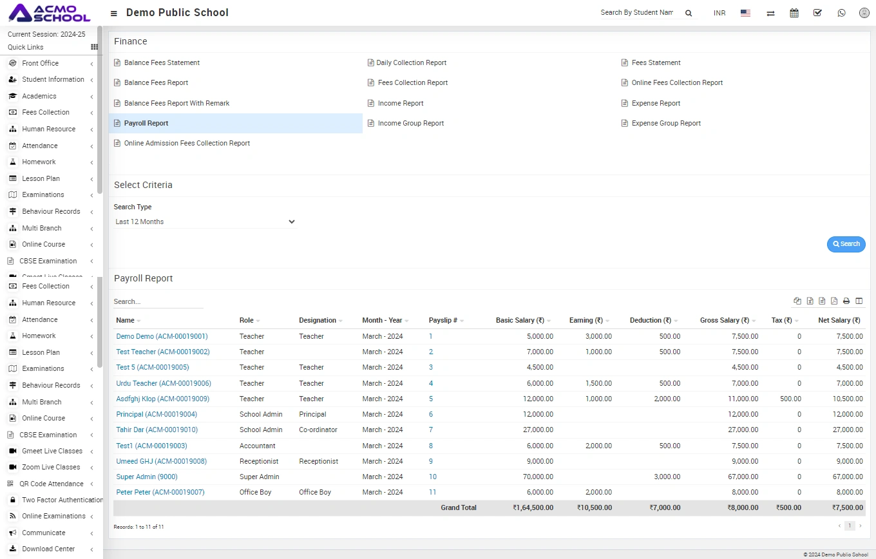Click the switch branch arrows icon
The image size is (876, 559).
click(x=770, y=13)
